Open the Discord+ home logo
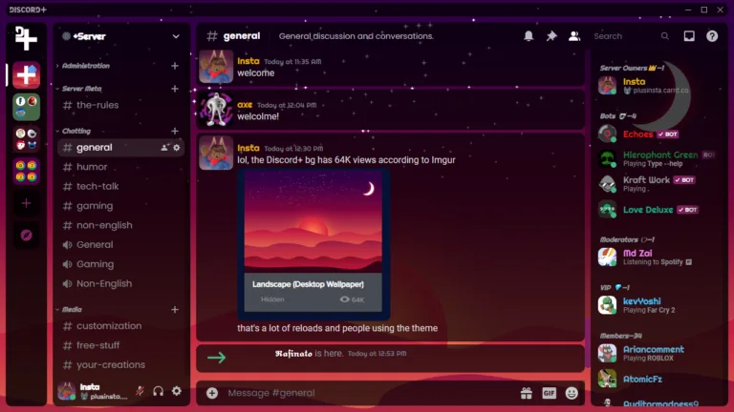The height and width of the screenshot is (412, 734). (x=26, y=38)
